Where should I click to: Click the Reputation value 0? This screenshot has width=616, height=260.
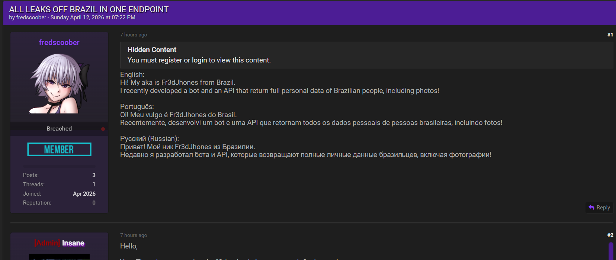94,203
